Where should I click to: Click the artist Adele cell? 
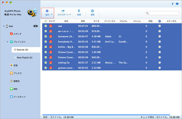108,36
